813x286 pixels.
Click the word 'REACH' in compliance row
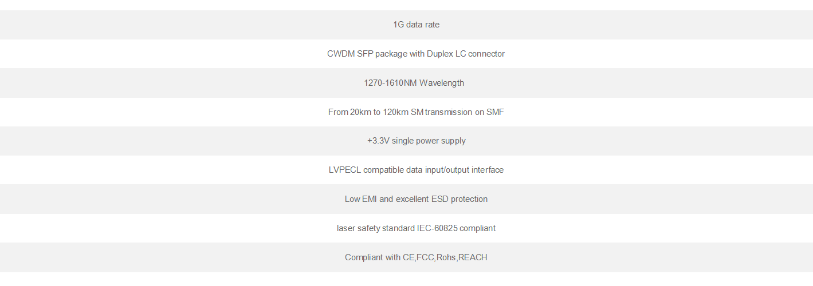(473, 257)
